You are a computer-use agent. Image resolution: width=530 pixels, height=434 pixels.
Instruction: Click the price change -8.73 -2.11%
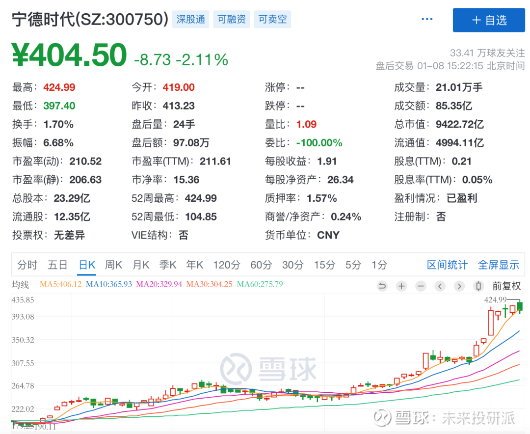click(x=181, y=60)
